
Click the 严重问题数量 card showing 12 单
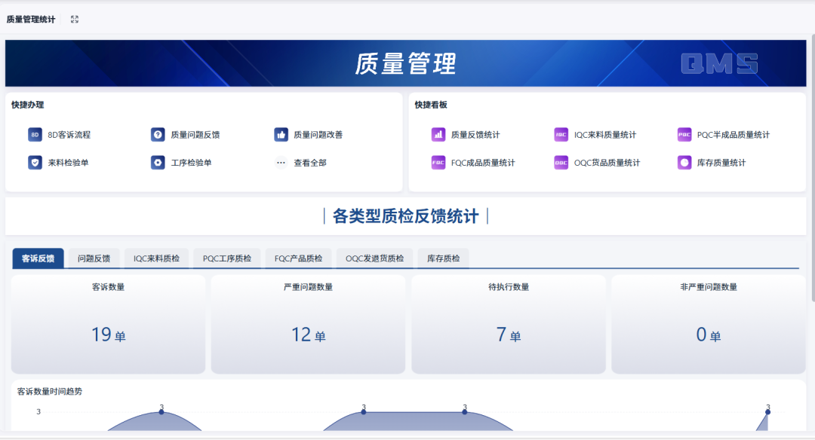pos(308,324)
